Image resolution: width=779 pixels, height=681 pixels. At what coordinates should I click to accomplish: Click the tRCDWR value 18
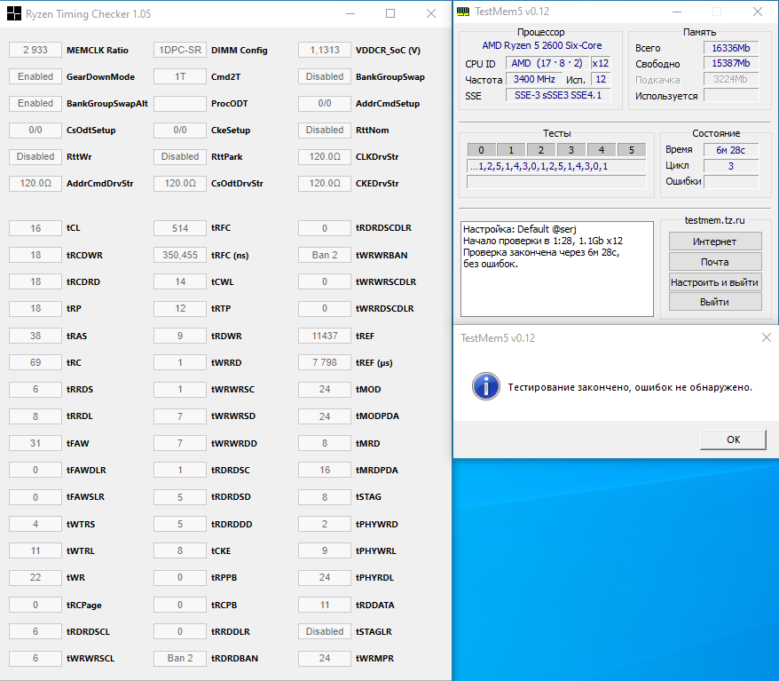tap(35, 255)
